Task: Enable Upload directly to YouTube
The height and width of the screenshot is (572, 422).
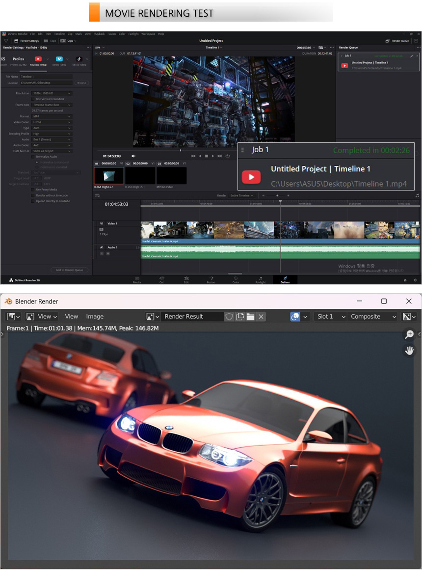Action: [33, 201]
